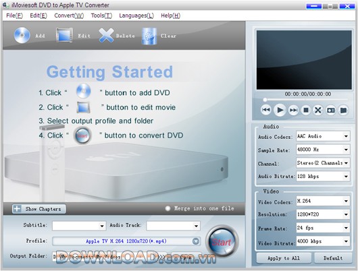The image size is (358, 271).
Task: Open the Edit menu
Action: pos(39,16)
